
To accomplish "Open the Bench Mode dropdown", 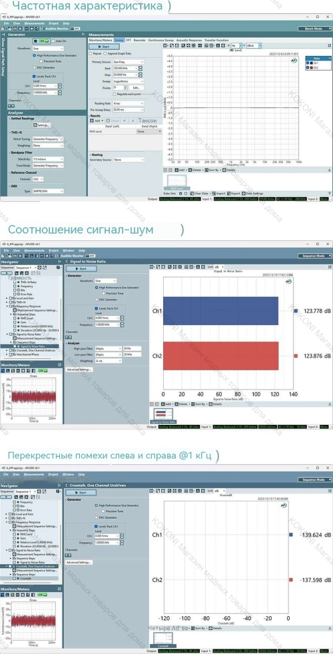I will tap(315, 29).
